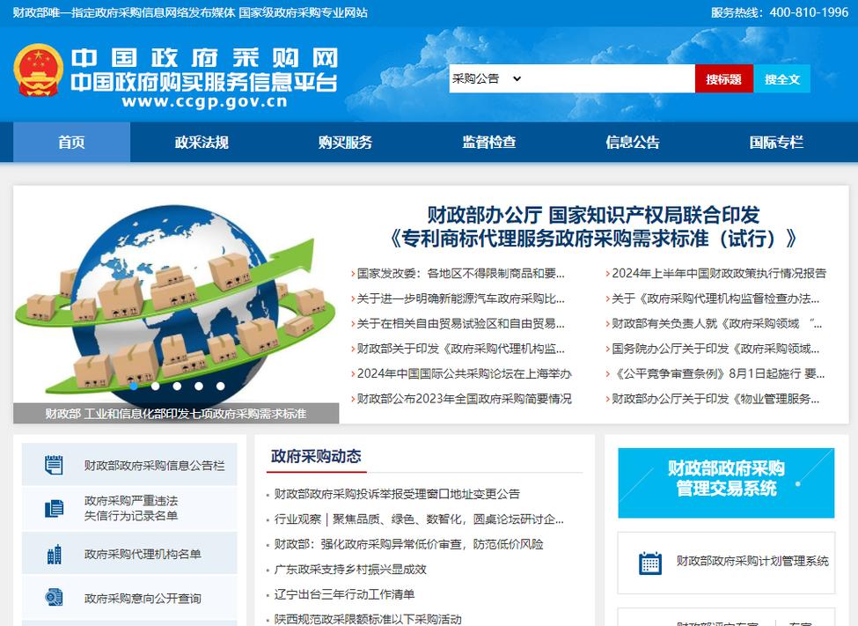Viewport: 858px width, 626px height.
Task: Open 财政部办公厅关于印发《物业管理服务... link
Action: click(715, 399)
